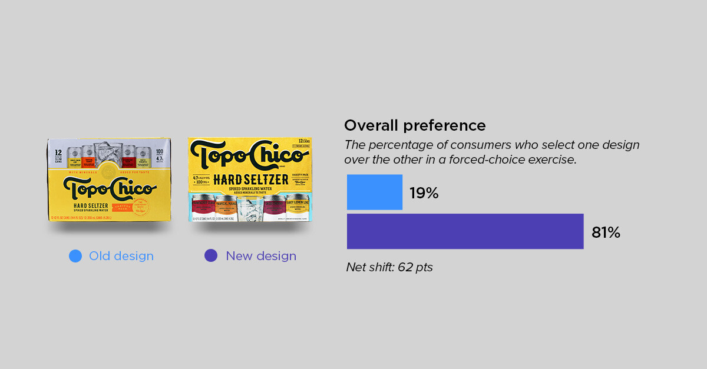
Task: Click the Net shift: 62 pts text
Action: coord(389,267)
